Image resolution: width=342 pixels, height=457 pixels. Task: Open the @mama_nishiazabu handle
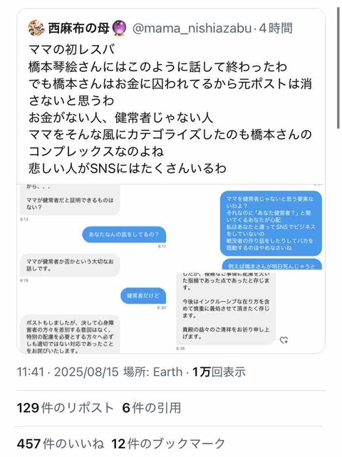tap(192, 28)
